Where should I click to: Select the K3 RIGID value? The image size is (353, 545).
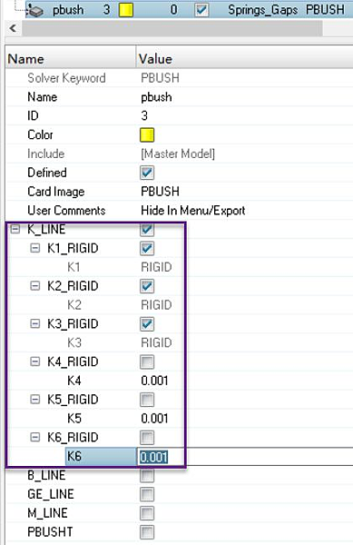[156, 343]
